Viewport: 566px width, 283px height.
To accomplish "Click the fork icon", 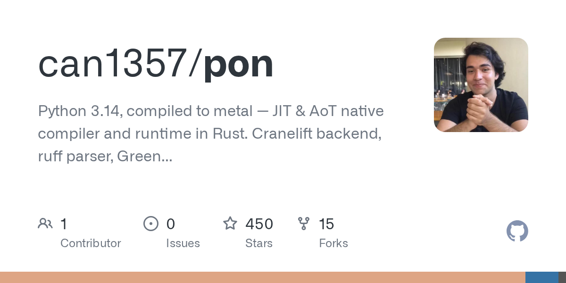I will point(304,224).
